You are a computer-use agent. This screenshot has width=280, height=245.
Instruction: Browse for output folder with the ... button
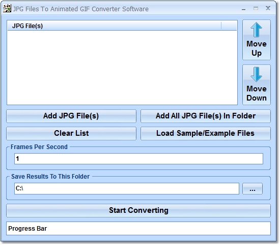(253, 188)
